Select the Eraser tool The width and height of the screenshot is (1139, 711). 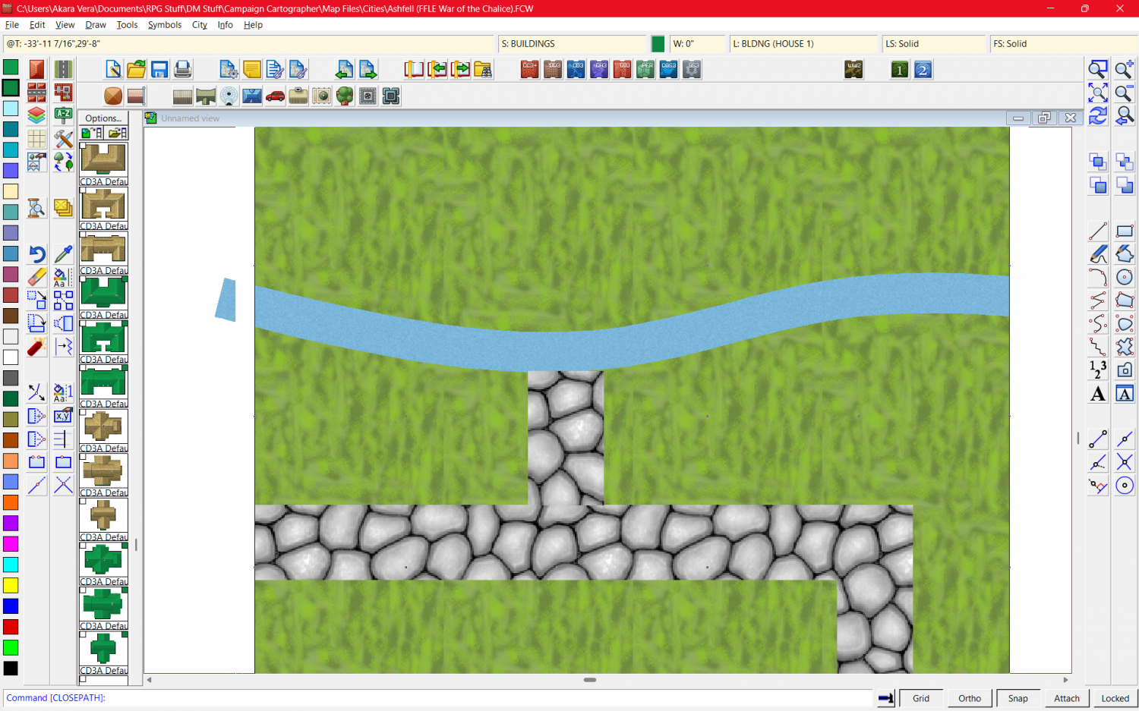tap(36, 276)
